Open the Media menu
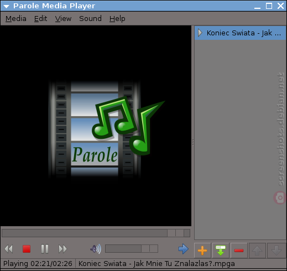The image size is (287, 271). (x=16, y=19)
